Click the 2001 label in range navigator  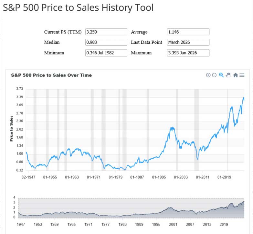[173, 224]
